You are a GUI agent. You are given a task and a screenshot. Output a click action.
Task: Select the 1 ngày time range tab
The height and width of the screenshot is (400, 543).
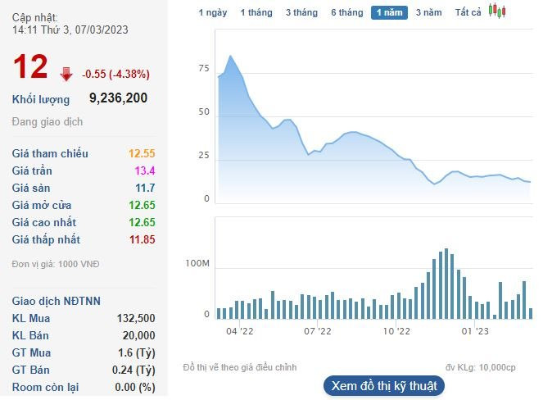pos(213,13)
